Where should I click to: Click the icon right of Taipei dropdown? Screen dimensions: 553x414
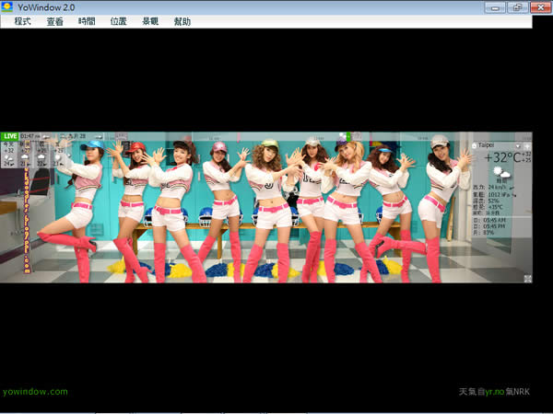point(527,145)
